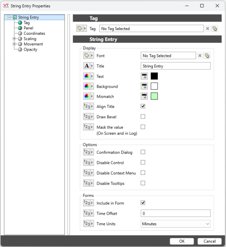Open the Text color picker tool icon
Screen dimensions: 226x247
point(144,76)
